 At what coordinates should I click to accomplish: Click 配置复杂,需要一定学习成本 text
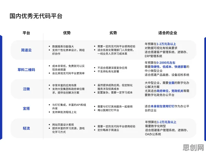[x=115, y=93]
